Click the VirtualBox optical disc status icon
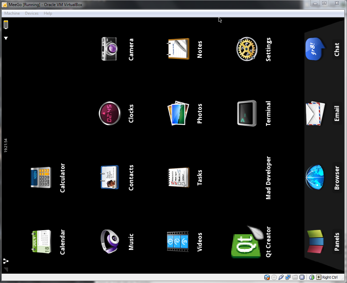Image resolution: width=347 pixels, height=283 pixels. coord(274,277)
